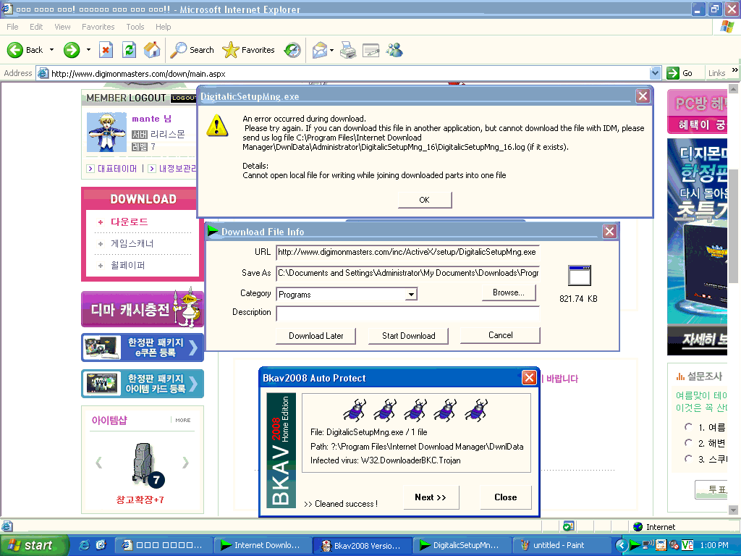Image resolution: width=741 pixels, height=556 pixels.
Task: Open the Tools menu
Action: [135, 27]
